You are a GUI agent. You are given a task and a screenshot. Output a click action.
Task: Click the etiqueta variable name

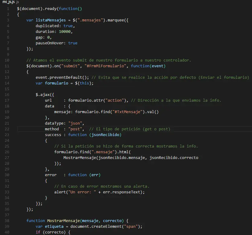tap(54, 227)
